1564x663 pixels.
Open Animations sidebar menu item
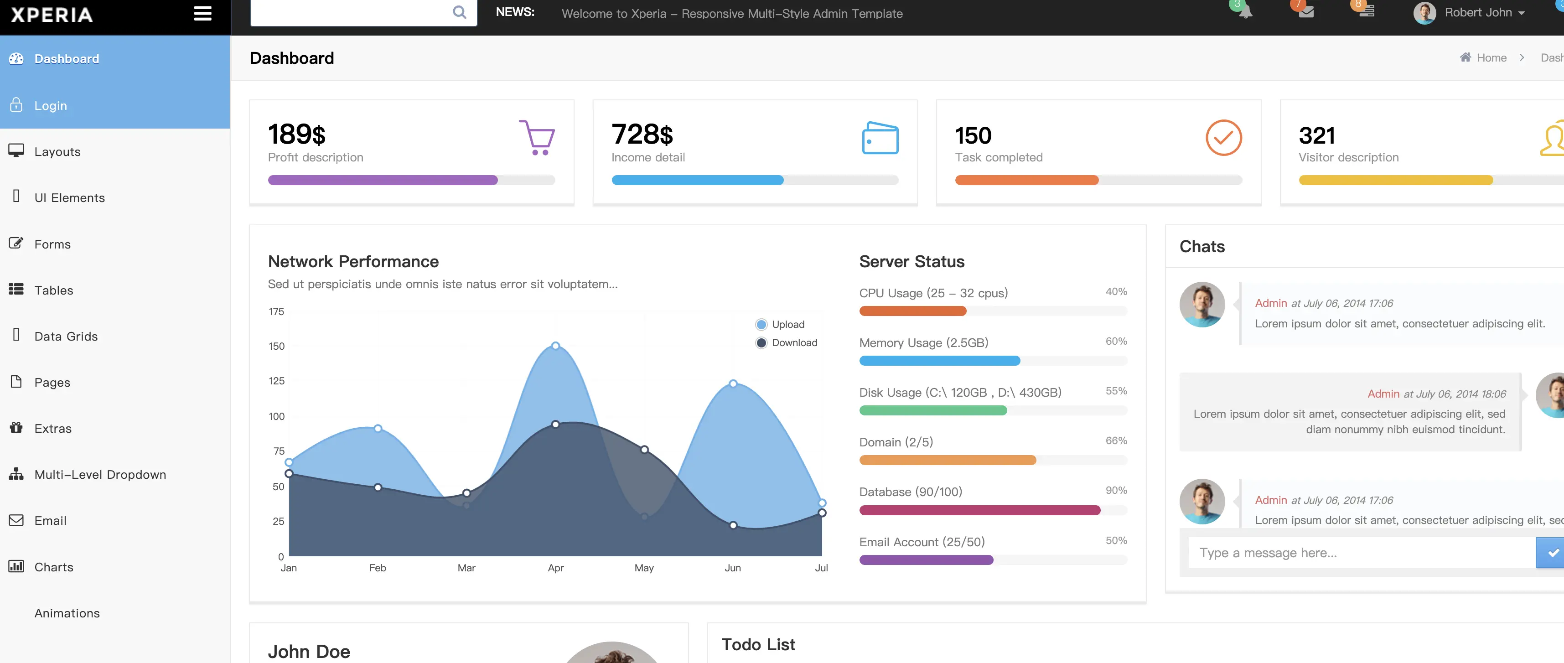coord(115,612)
